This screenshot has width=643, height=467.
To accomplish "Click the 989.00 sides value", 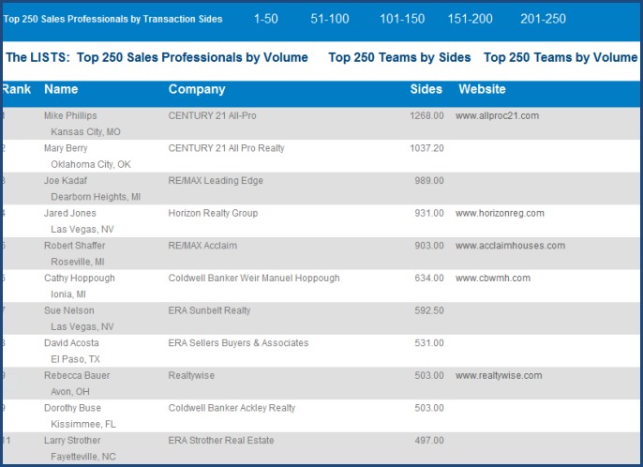I will pos(429,181).
